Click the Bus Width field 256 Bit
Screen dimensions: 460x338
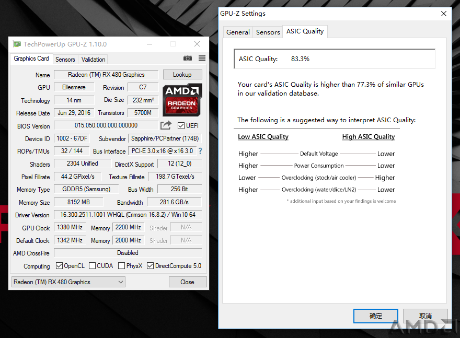(x=179, y=189)
